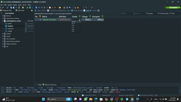Click the Windows Start button
Screen dimensions: 181x102
pos(44,99)
